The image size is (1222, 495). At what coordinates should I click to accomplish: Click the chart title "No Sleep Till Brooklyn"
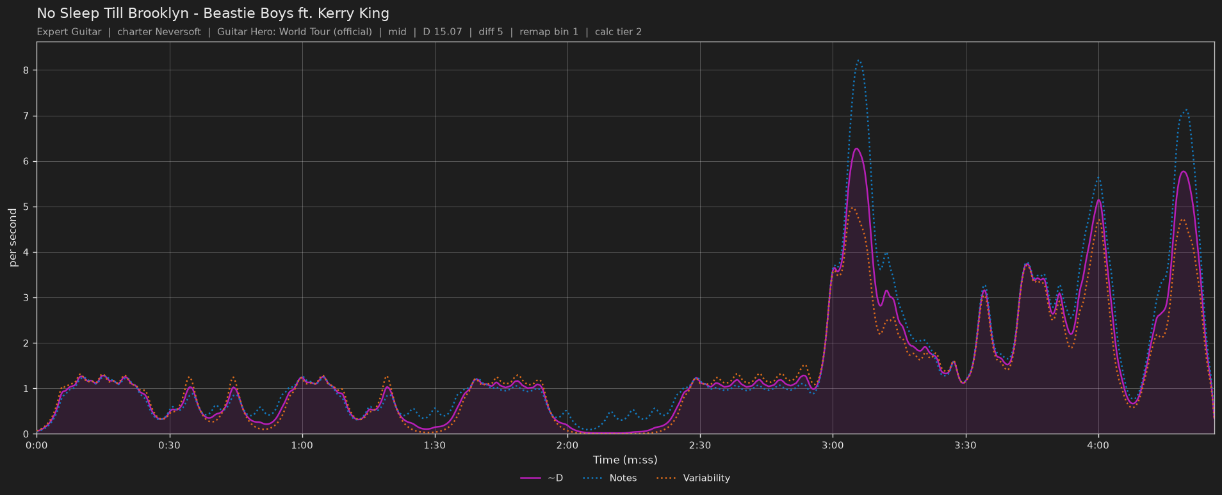click(x=115, y=13)
